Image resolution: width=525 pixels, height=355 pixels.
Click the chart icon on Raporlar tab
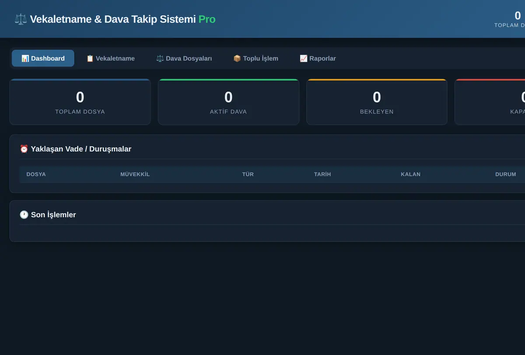304,58
